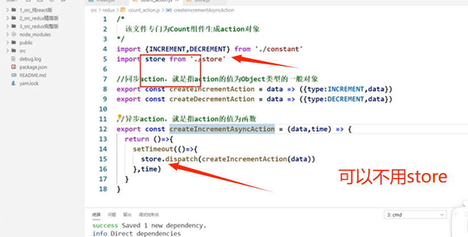
Task: Click './constant' string on line 4
Action: 279,49
